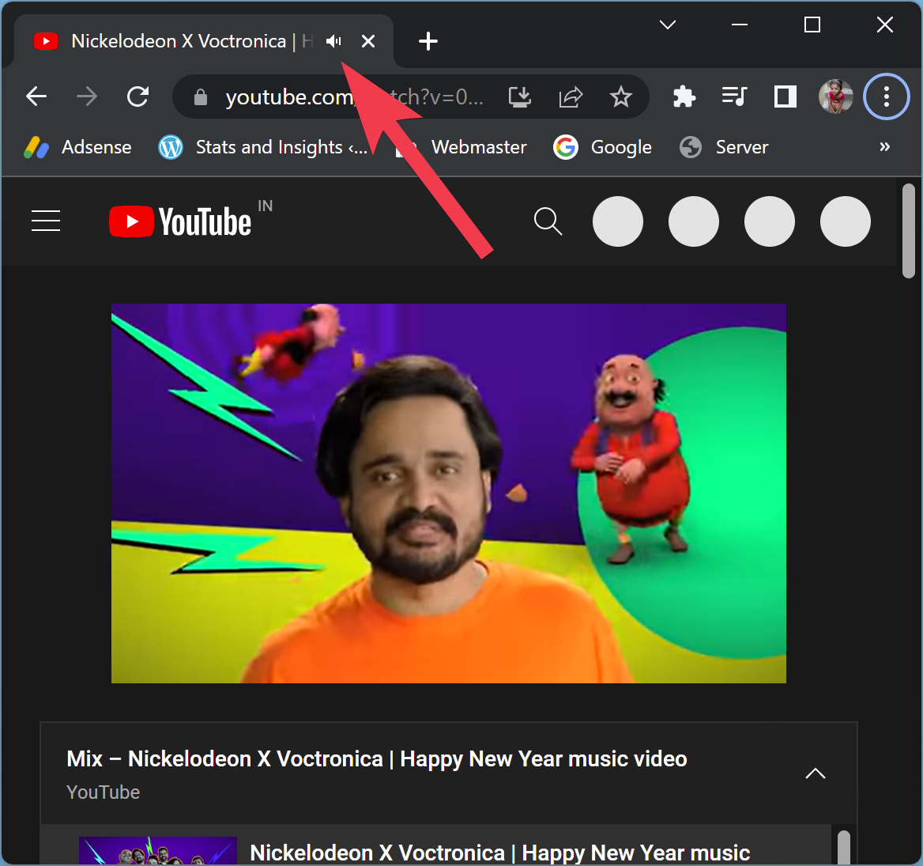Open the Webmaster bookmark
Viewport: 923px width, 866px height.
[x=461, y=147]
